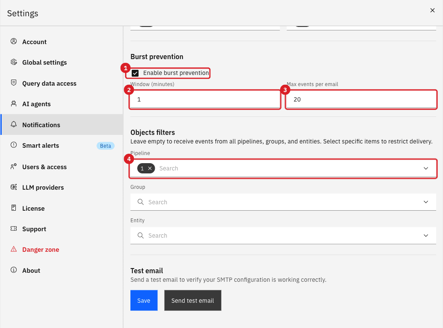The height and width of the screenshot is (328, 443).
Task: Open the Support section
Action: point(62,229)
